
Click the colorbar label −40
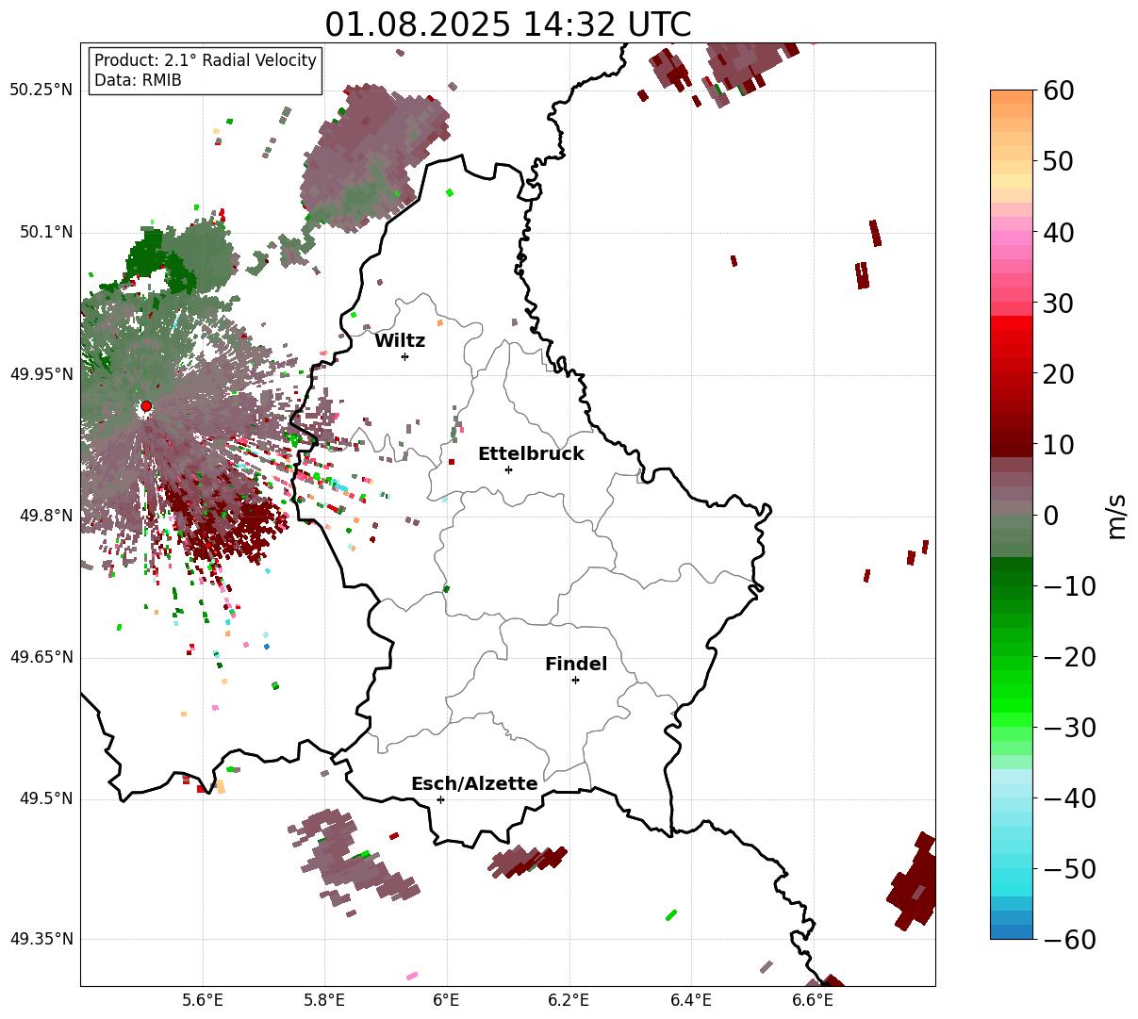pos(1068,797)
